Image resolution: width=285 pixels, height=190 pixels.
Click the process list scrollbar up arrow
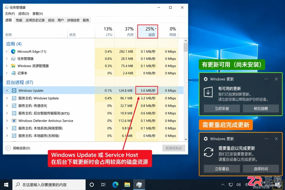185,41
